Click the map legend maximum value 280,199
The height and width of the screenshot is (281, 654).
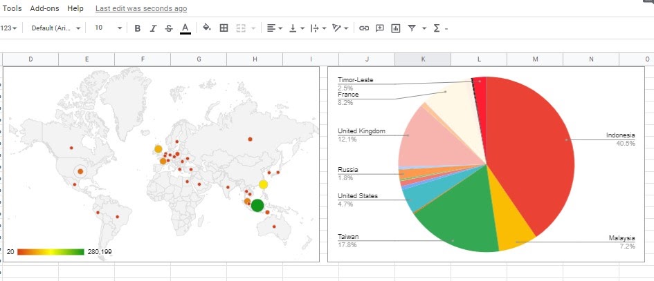(100, 252)
